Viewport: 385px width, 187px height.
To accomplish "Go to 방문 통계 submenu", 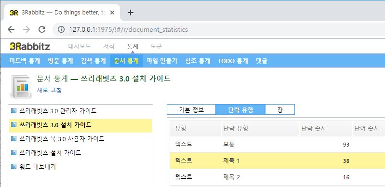I will tap(60, 61).
